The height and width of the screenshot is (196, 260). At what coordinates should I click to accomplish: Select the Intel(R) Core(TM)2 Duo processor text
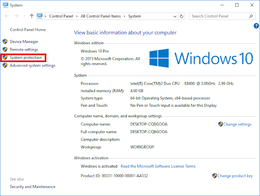pos(182,84)
